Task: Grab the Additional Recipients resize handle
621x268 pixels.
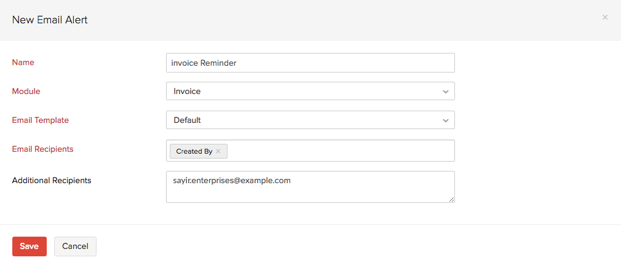Action: tap(452, 199)
